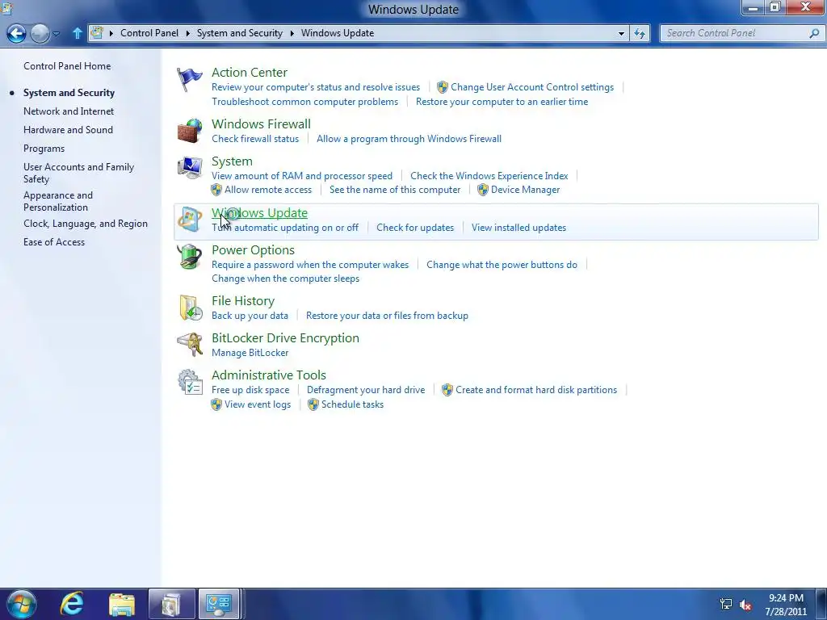Click View event logs
The image size is (827, 620).
258,404
